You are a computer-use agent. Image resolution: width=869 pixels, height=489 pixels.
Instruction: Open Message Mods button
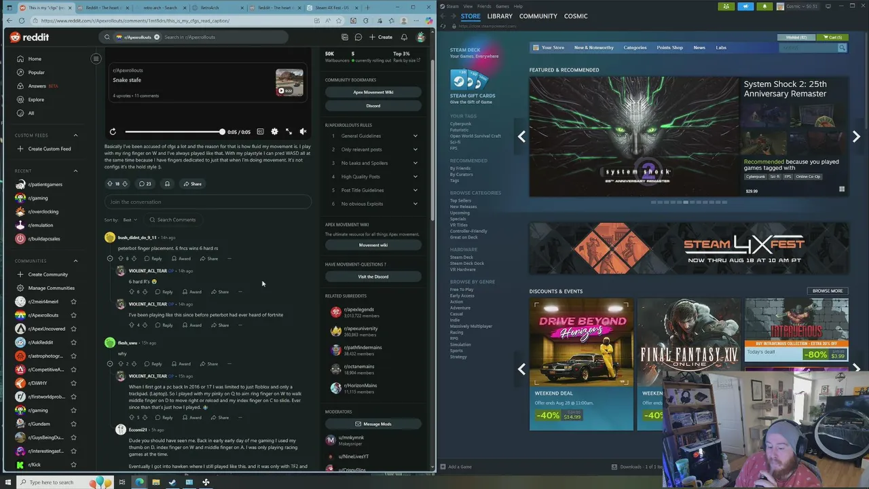373,424
